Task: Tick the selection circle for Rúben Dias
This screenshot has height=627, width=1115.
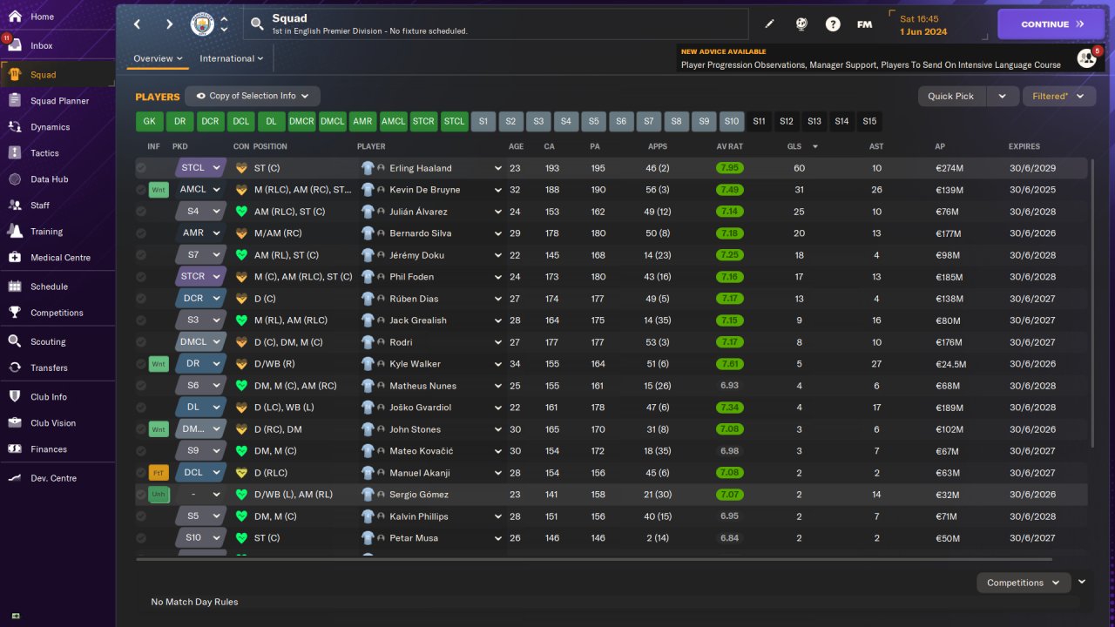Action: click(x=141, y=299)
